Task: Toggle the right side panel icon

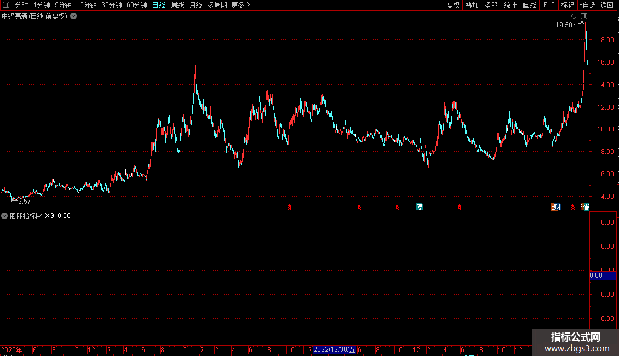Action: click(584, 16)
